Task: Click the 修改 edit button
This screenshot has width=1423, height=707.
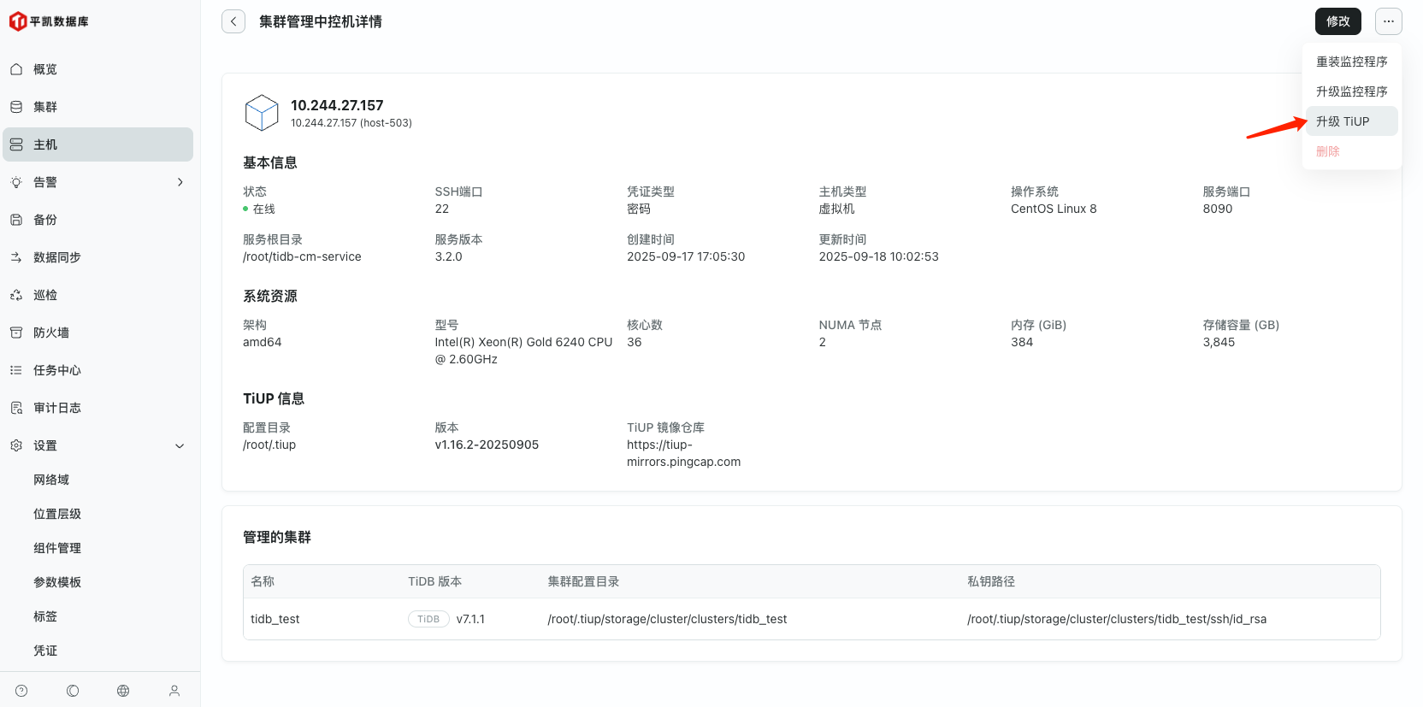Action: (x=1337, y=21)
